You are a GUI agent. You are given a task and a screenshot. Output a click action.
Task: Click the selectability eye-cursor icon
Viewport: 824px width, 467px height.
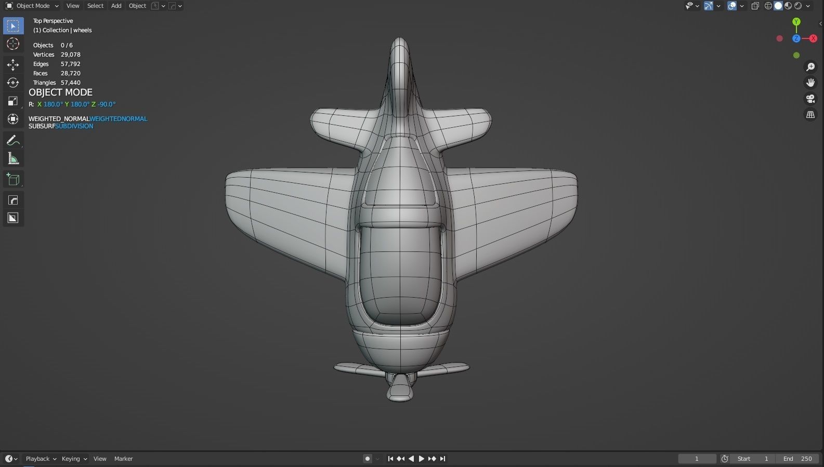coord(689,6)
